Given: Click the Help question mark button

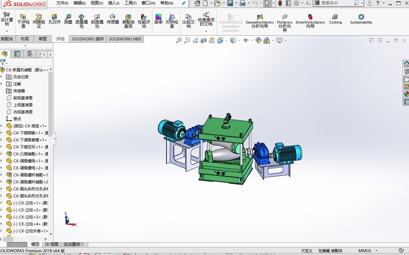Looking at the screenshot, I should 377,3.
